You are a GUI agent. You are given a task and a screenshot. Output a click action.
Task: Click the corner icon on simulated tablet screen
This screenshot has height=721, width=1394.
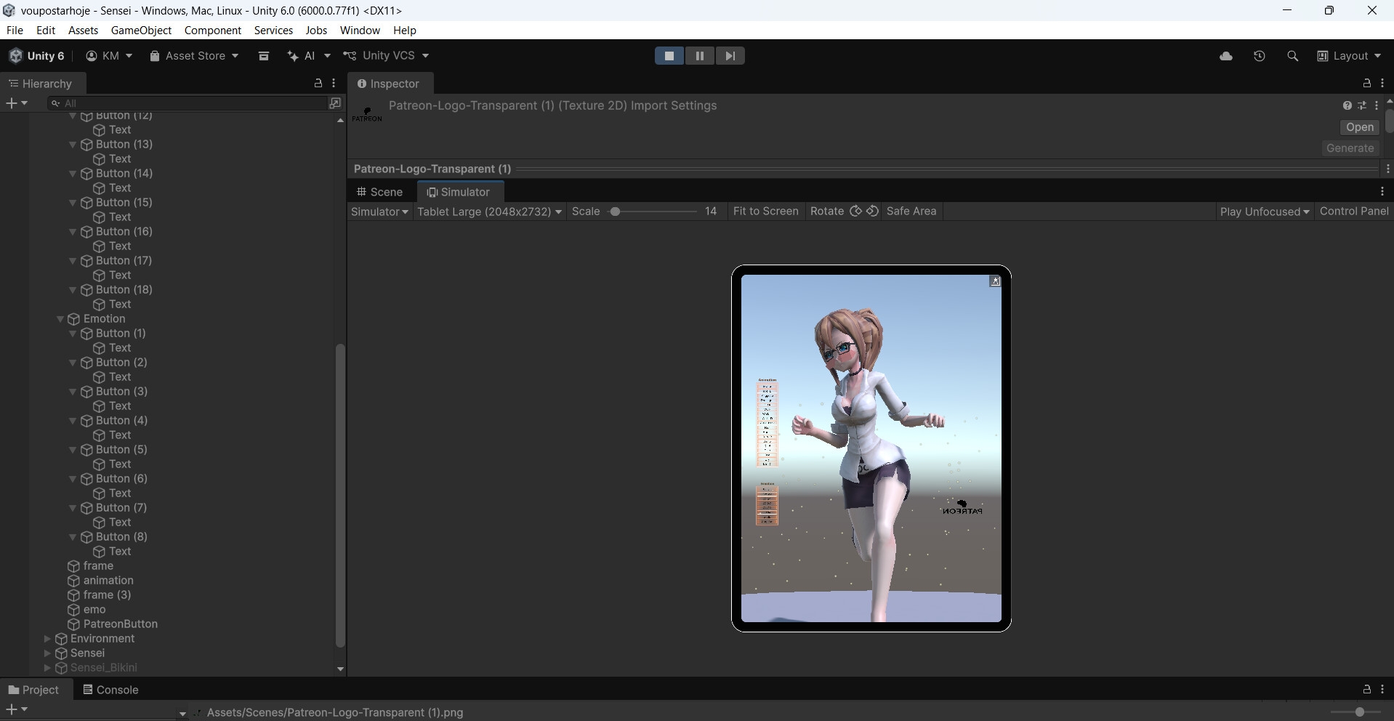[995, 281]
